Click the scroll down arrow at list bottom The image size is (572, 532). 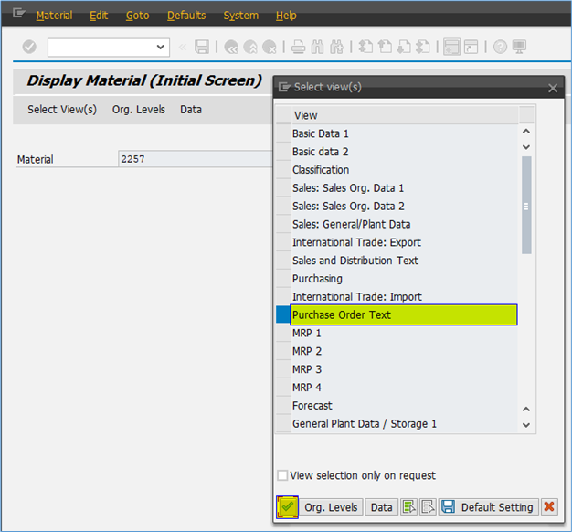[526, 425]
